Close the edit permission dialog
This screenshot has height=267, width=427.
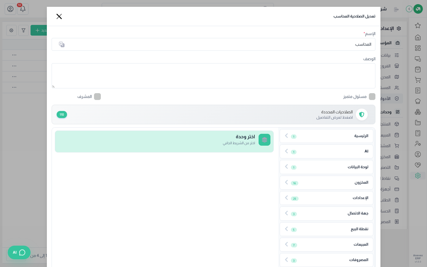pos(59,16)
